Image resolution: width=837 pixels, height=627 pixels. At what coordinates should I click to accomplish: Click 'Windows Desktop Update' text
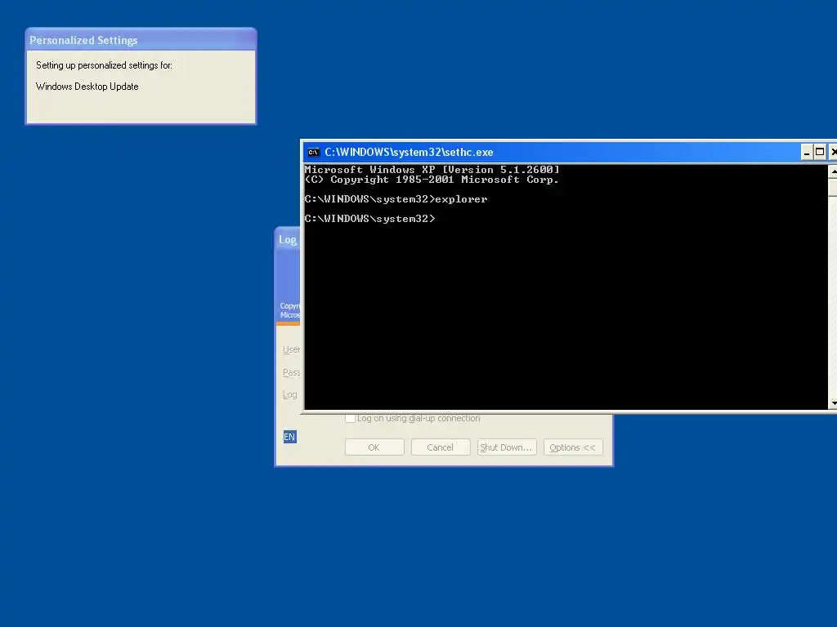click(x=87, y=87)
